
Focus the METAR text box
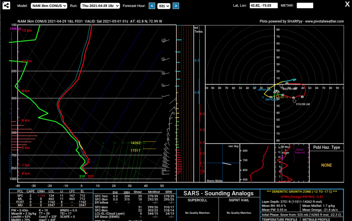(x=304, y=6)
